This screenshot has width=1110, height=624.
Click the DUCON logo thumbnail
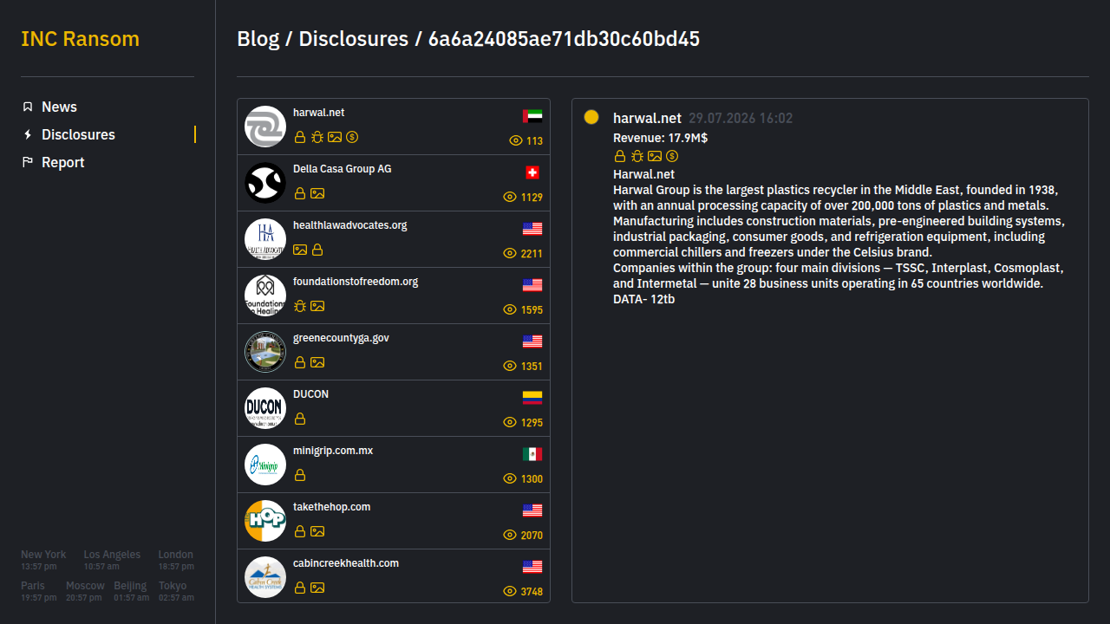[265, 408]
